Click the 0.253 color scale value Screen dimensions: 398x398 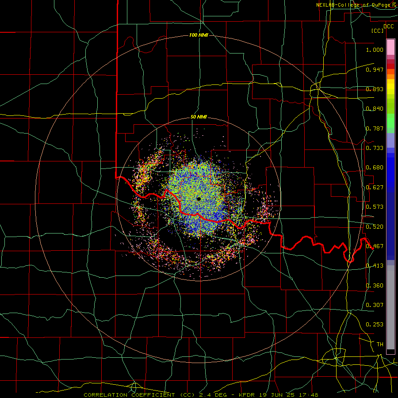point(375,325)
